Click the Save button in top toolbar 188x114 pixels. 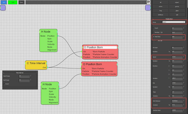[x=21, y=2]
